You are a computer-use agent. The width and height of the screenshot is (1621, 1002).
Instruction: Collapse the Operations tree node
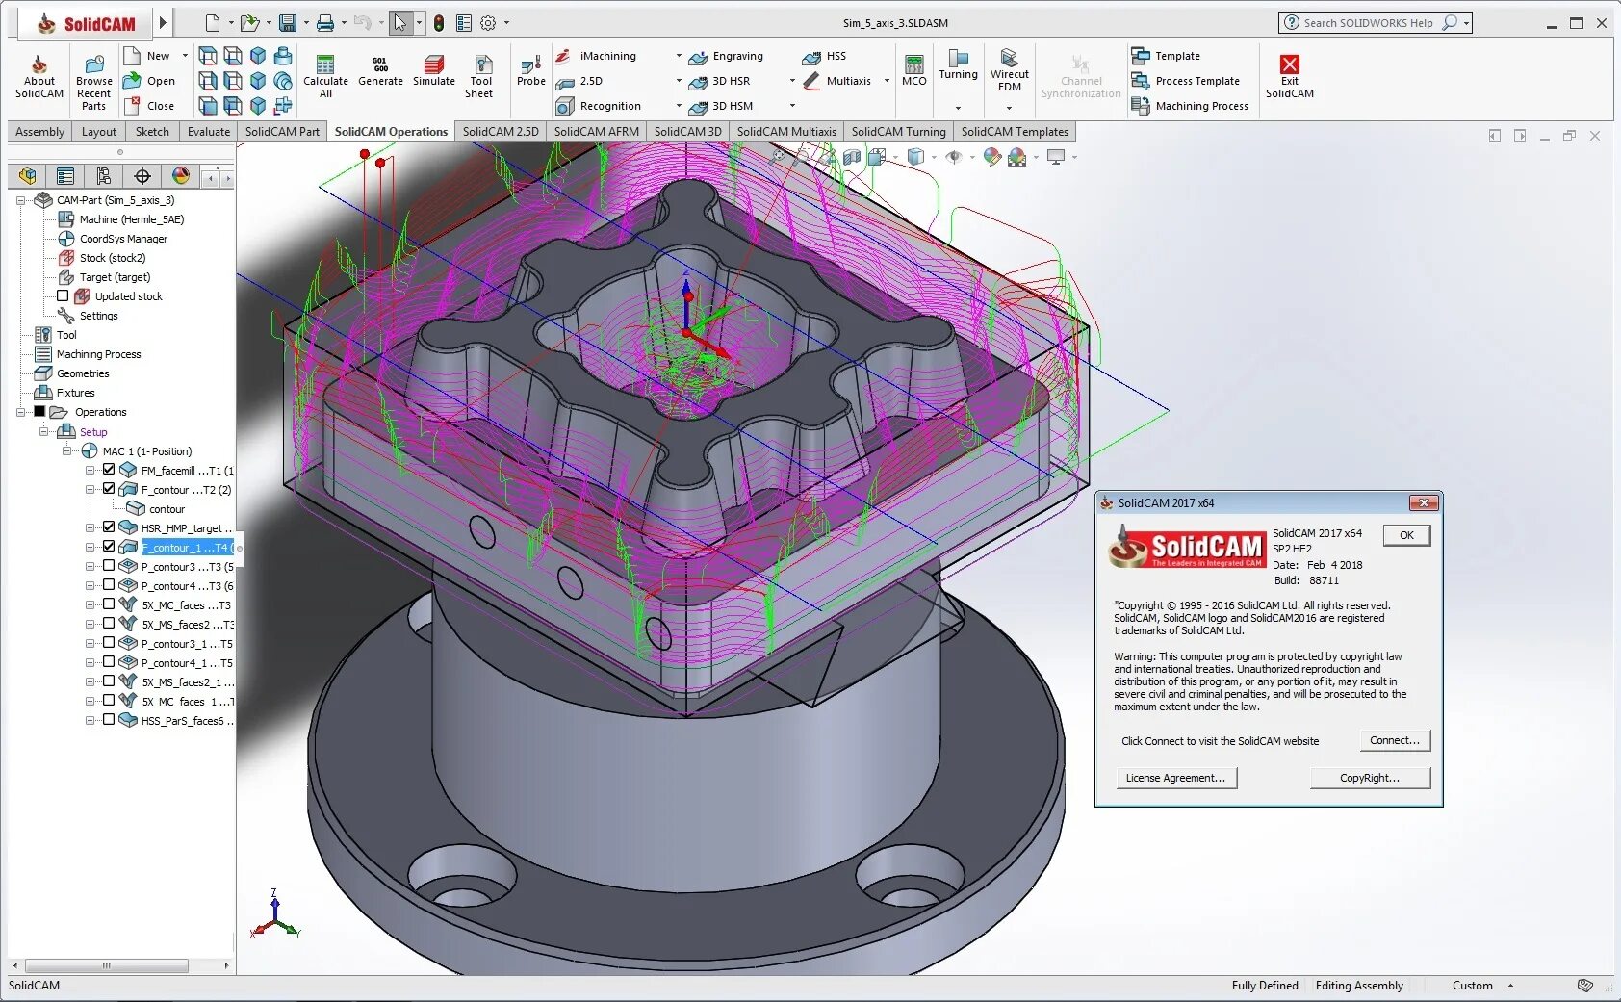coord(20,412)
